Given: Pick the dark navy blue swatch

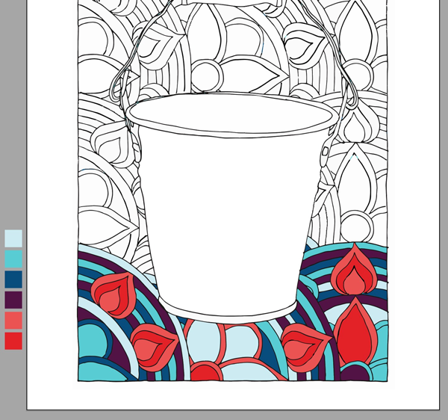Looking at the screenshot, I should pos(13,280).
